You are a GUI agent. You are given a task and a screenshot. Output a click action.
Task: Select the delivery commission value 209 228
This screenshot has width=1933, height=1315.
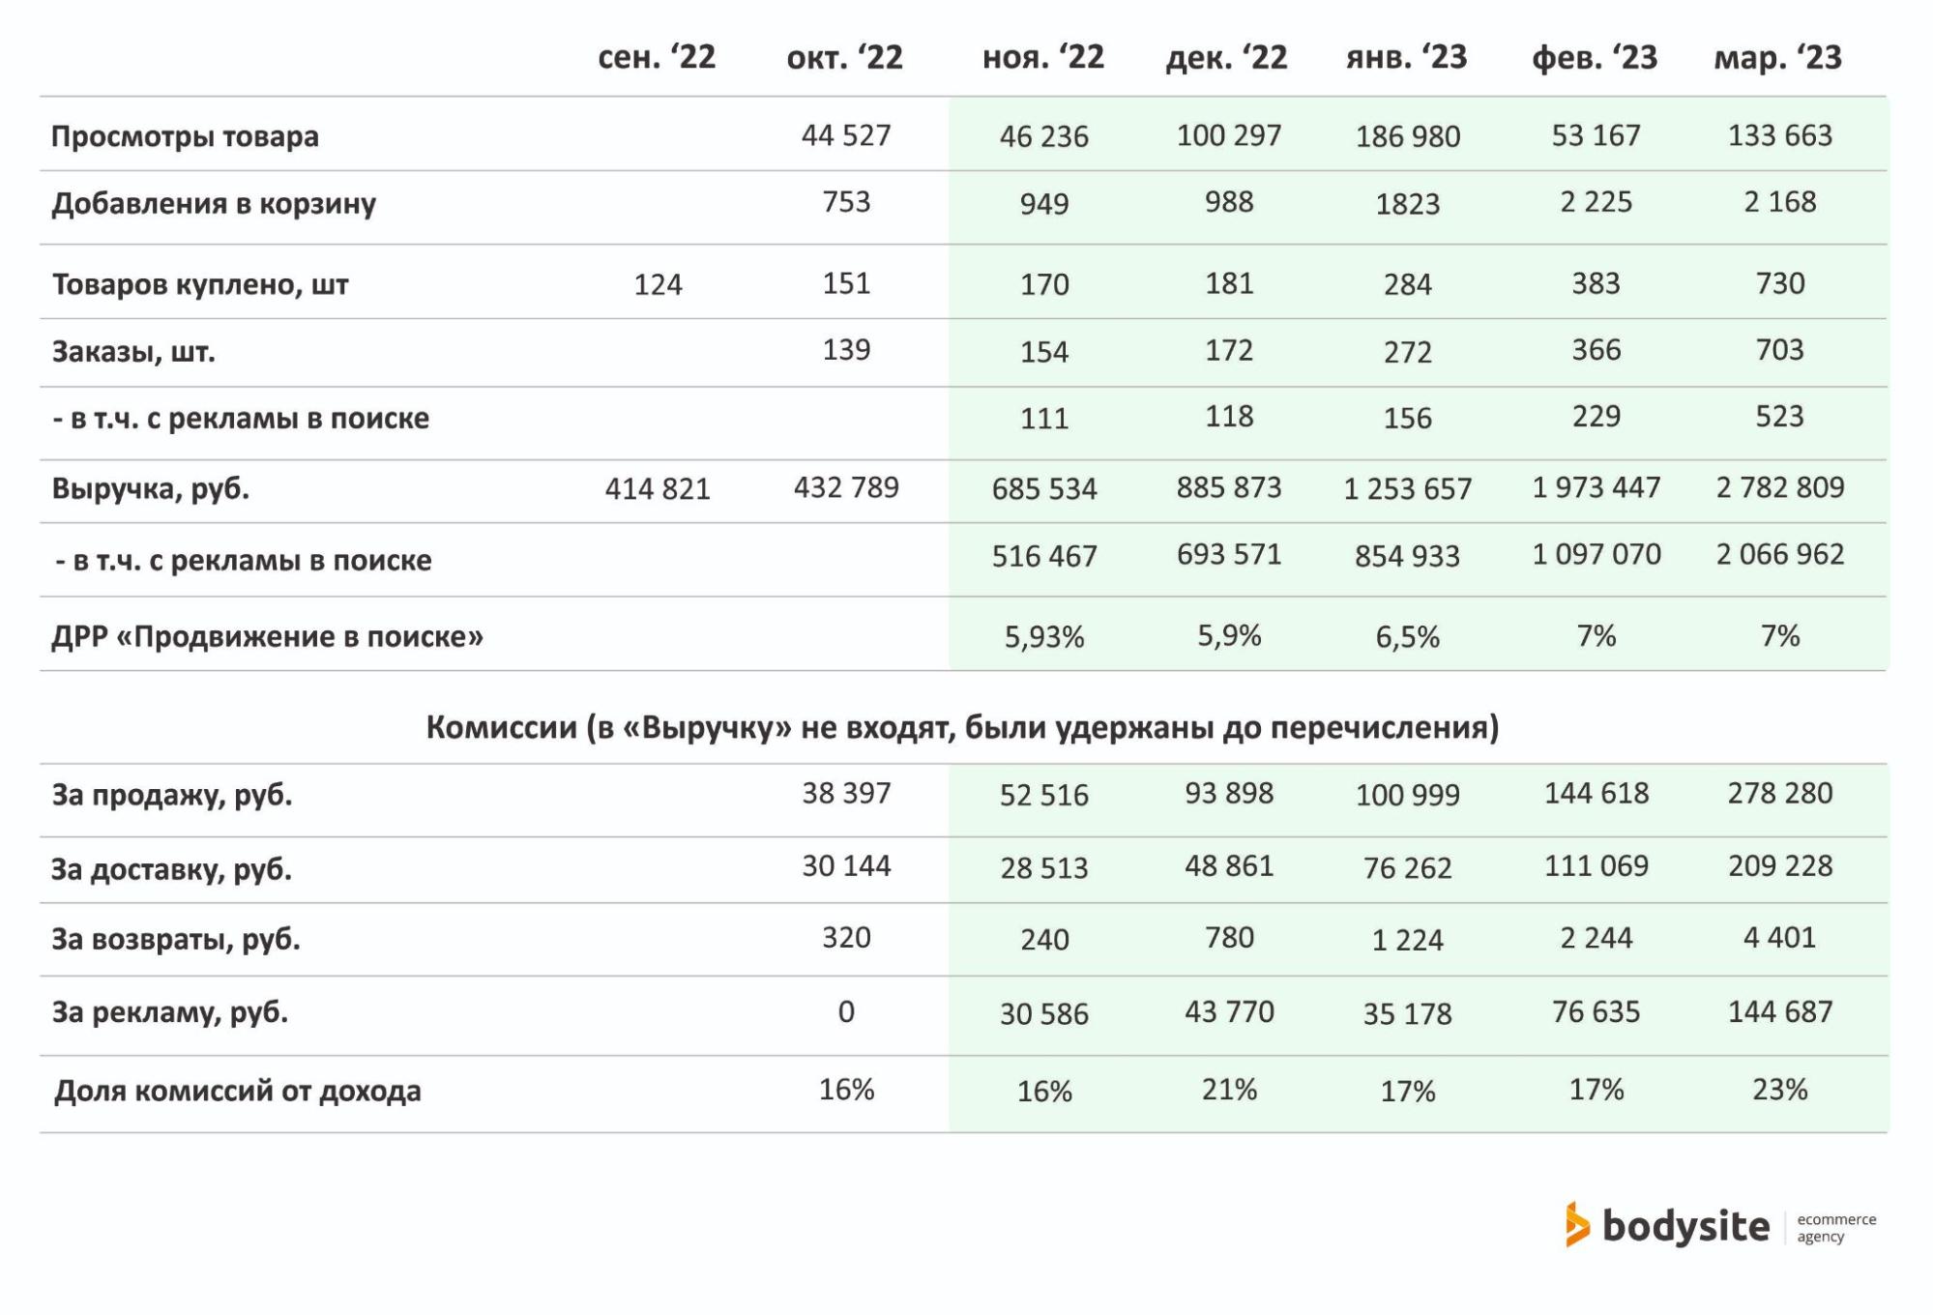click(x=1779, y=866)
